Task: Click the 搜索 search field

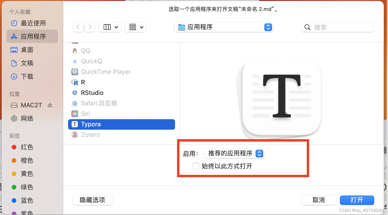Action: [337, 27]
